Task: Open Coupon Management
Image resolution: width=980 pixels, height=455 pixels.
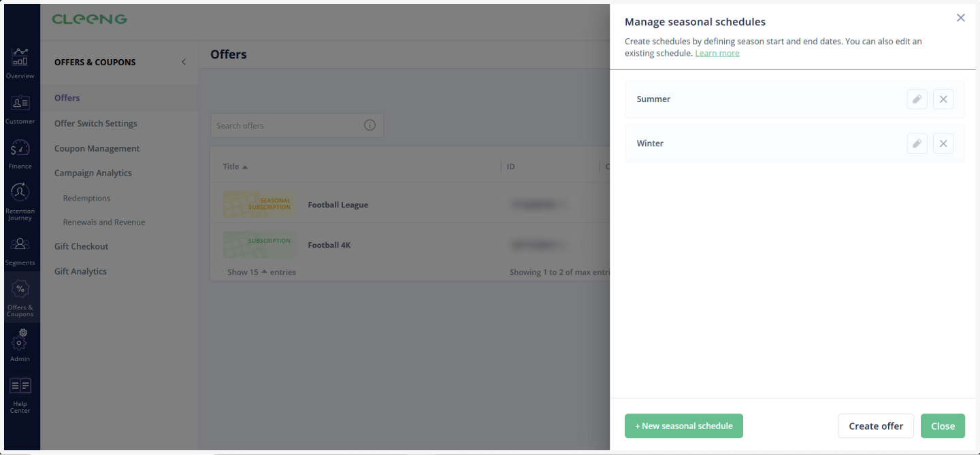Action: click(97, 148)
